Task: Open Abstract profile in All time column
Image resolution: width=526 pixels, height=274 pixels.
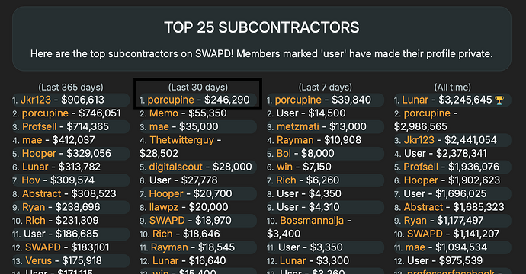Action: 423,207
